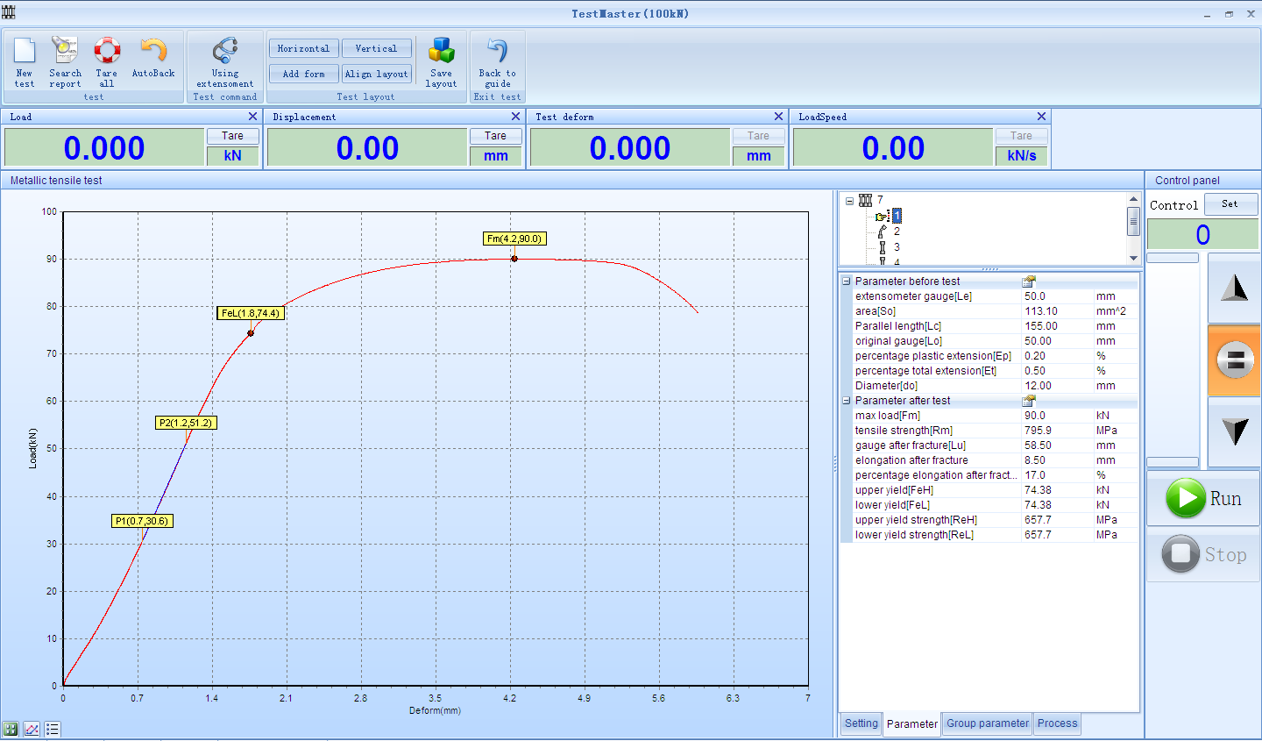Collapse the Parameter before test section
The height and width of the screenshot is (741, 1262).
pos(847,281)
